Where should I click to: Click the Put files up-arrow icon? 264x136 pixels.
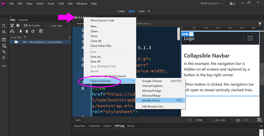27,31
